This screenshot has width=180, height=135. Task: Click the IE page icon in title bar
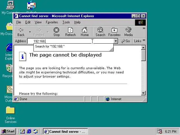[x=16, y=16]
